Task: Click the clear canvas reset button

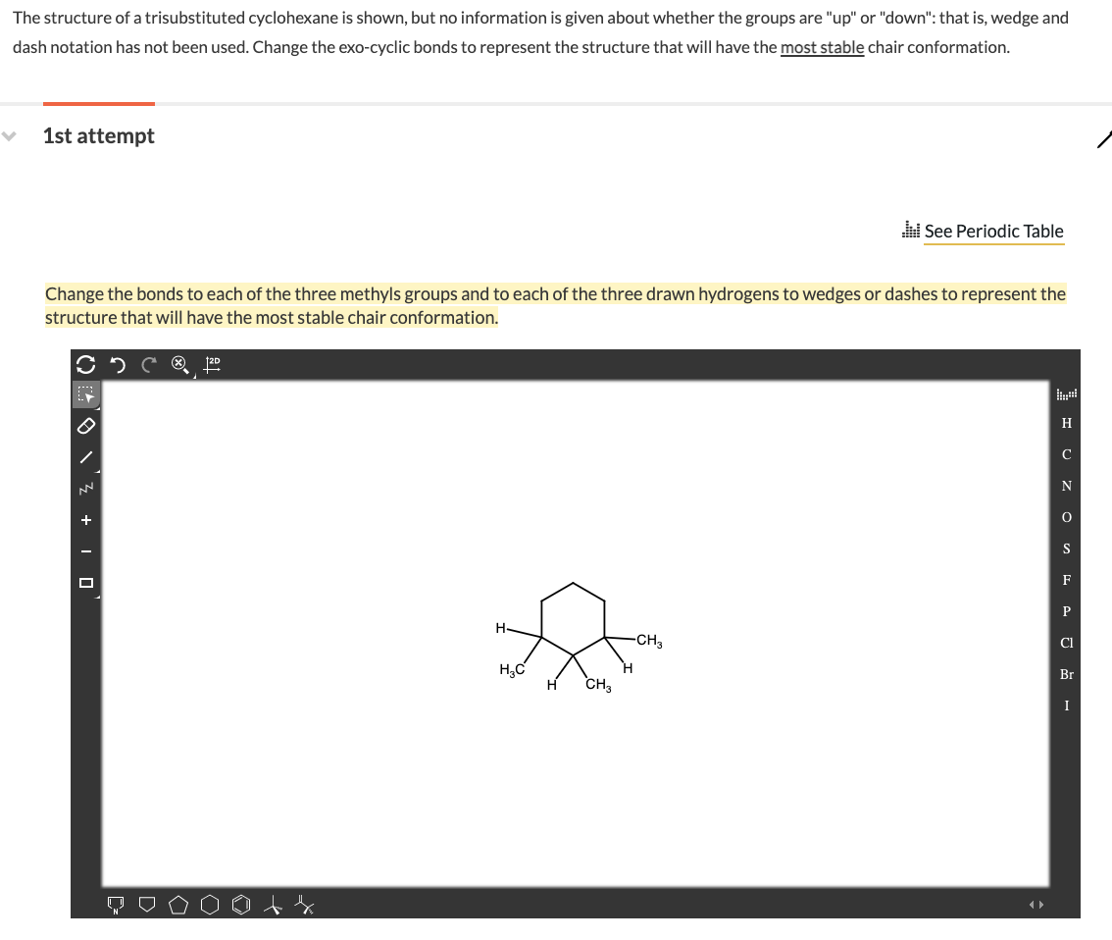Action: (x=86, y=363)
